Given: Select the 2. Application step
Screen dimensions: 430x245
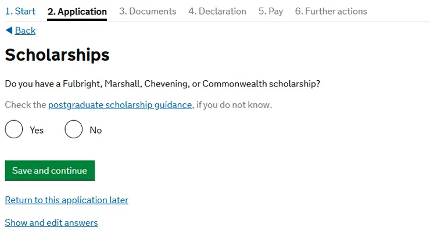Looking at the screenshot, I should pyautogui.click(x=77, y=12).
